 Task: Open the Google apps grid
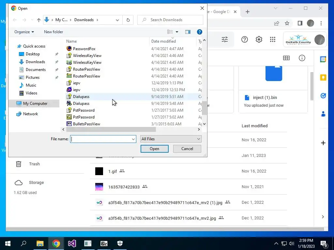273,39
